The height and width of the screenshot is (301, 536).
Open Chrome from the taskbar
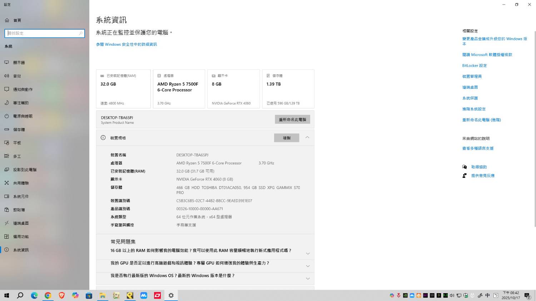coord(48,295)
